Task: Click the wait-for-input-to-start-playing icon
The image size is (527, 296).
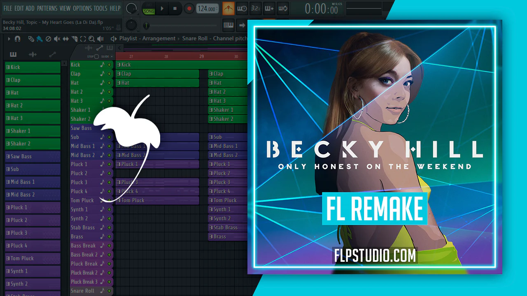Action: 243,8
